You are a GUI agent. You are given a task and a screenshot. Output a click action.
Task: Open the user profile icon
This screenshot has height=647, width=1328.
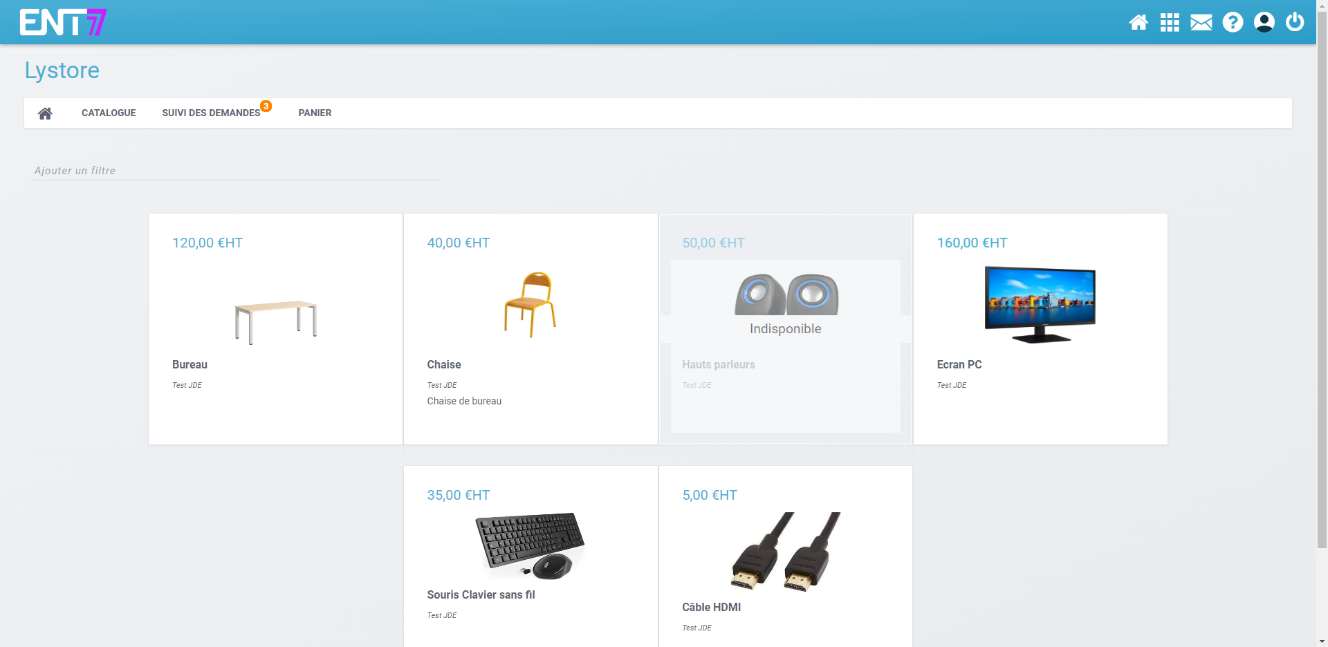coord(1264,23)
